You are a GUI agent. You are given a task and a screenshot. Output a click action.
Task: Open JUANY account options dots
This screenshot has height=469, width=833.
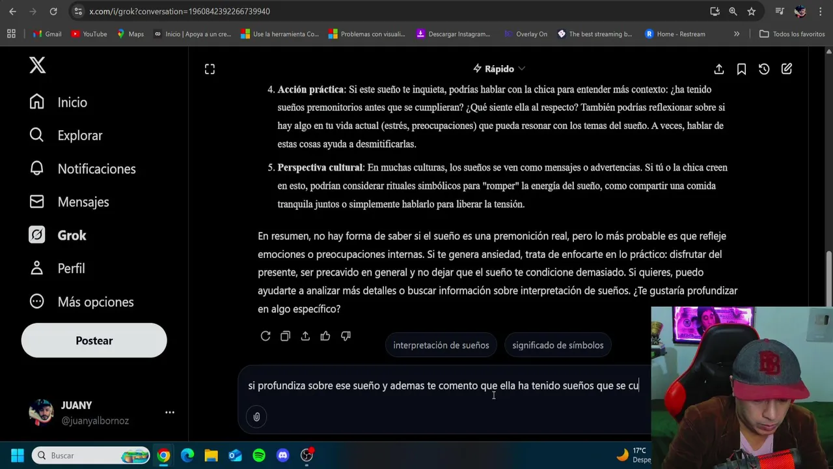[170, 412]
